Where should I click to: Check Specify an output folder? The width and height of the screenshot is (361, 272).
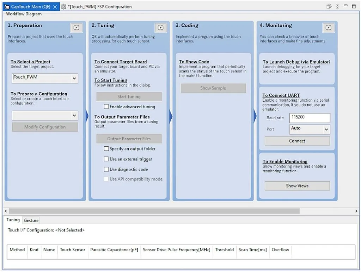click(x=106, y=149)
